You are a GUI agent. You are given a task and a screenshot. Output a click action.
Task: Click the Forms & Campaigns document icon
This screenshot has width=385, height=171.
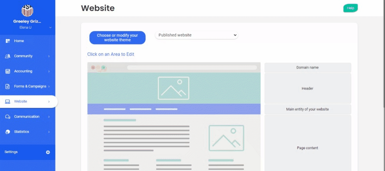(7, 86)
